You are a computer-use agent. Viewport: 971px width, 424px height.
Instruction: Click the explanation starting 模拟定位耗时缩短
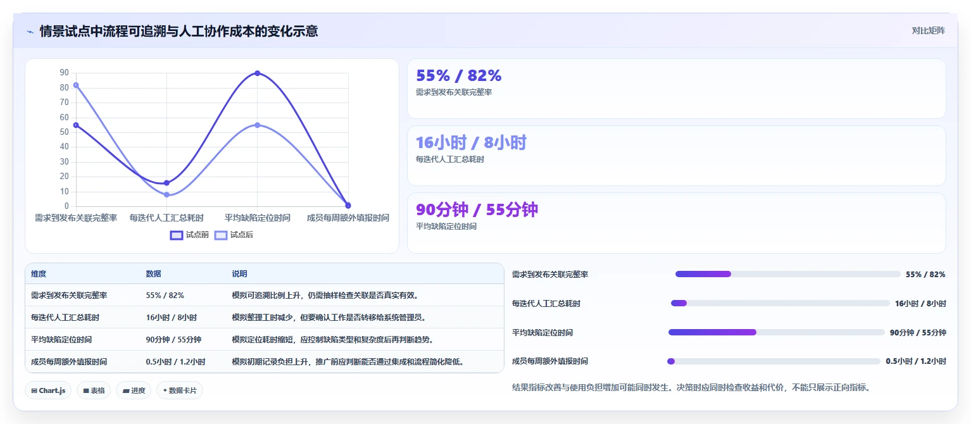(332, 340)
